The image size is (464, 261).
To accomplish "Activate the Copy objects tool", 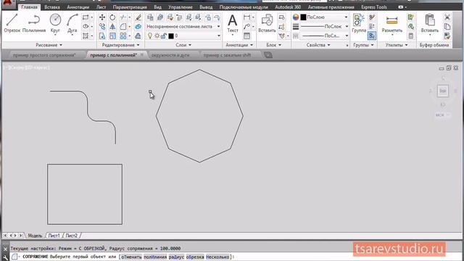I will pos(102,27).
